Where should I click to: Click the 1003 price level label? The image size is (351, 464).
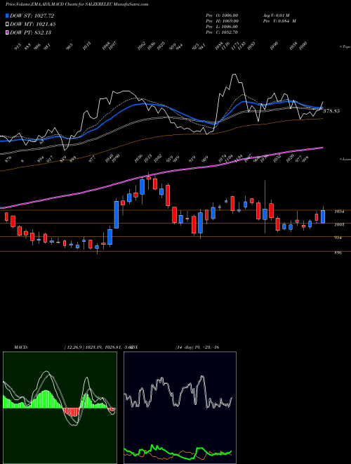pyautogui.click(x=339, y=224)
